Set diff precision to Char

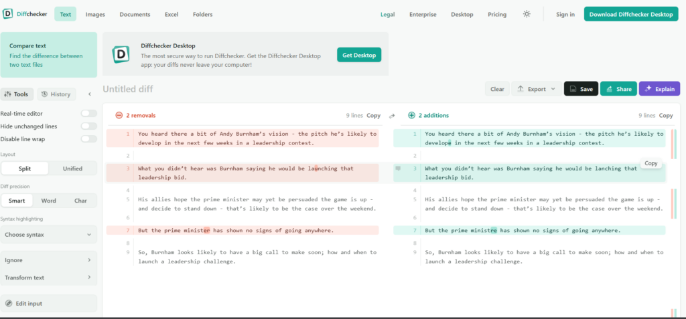pyautogui.click(x=80, y=201)
